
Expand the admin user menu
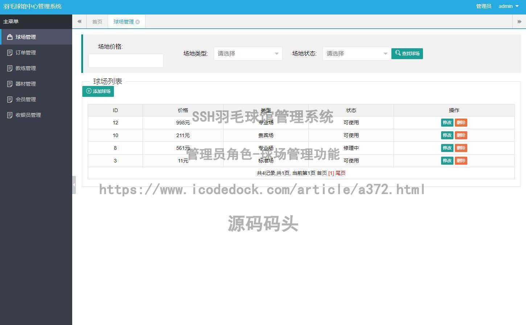click(x=508, y=6)
